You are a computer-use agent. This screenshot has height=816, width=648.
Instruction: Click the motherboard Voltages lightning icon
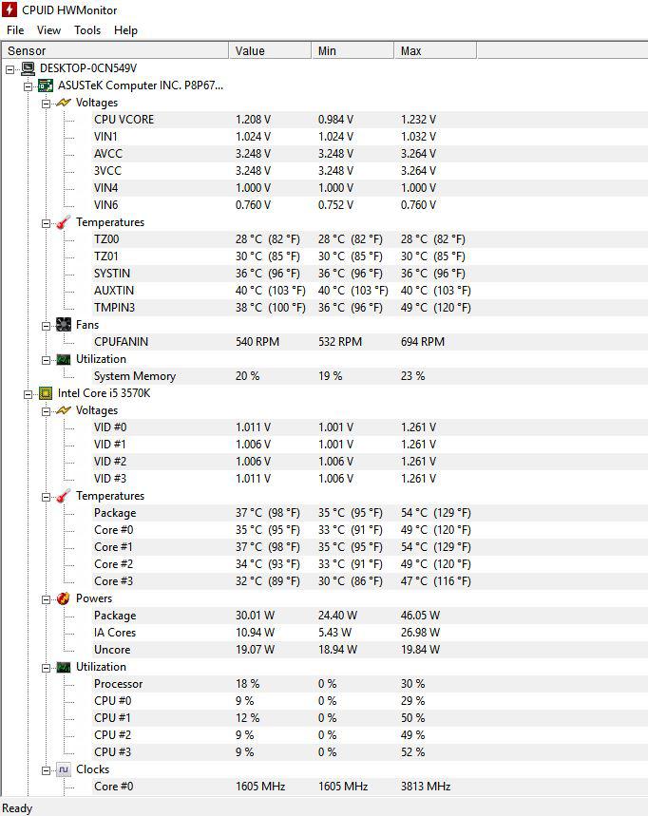click(x=63, y=103)
